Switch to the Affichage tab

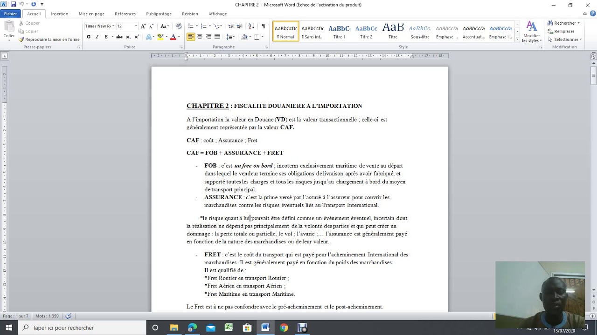[x=218, y=14]
